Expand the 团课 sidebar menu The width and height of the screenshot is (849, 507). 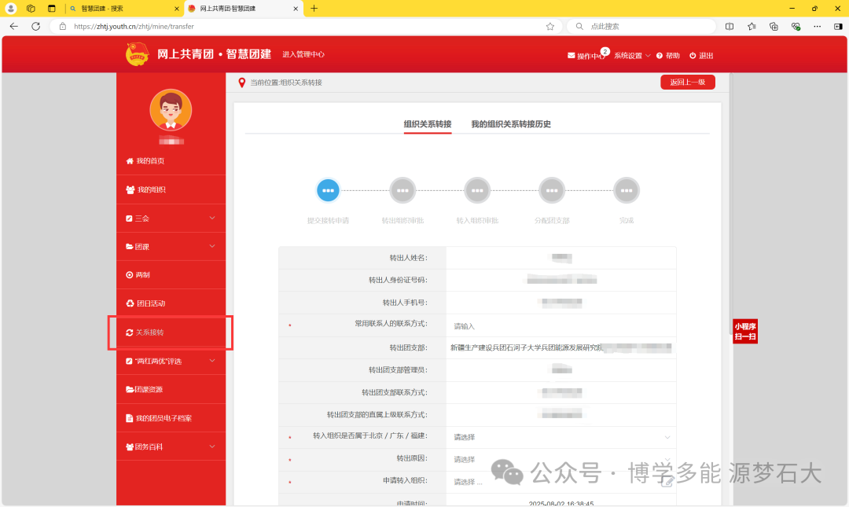coord(211,246)
